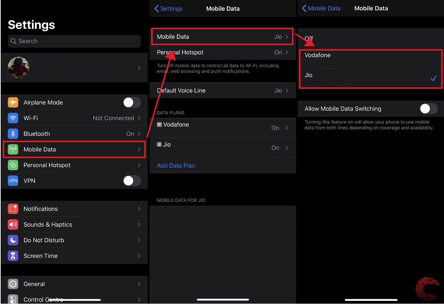Viewport: 444px width, 304px height.
Task: Click the Mobile Data antenna icon
Action: coord(13,149)
